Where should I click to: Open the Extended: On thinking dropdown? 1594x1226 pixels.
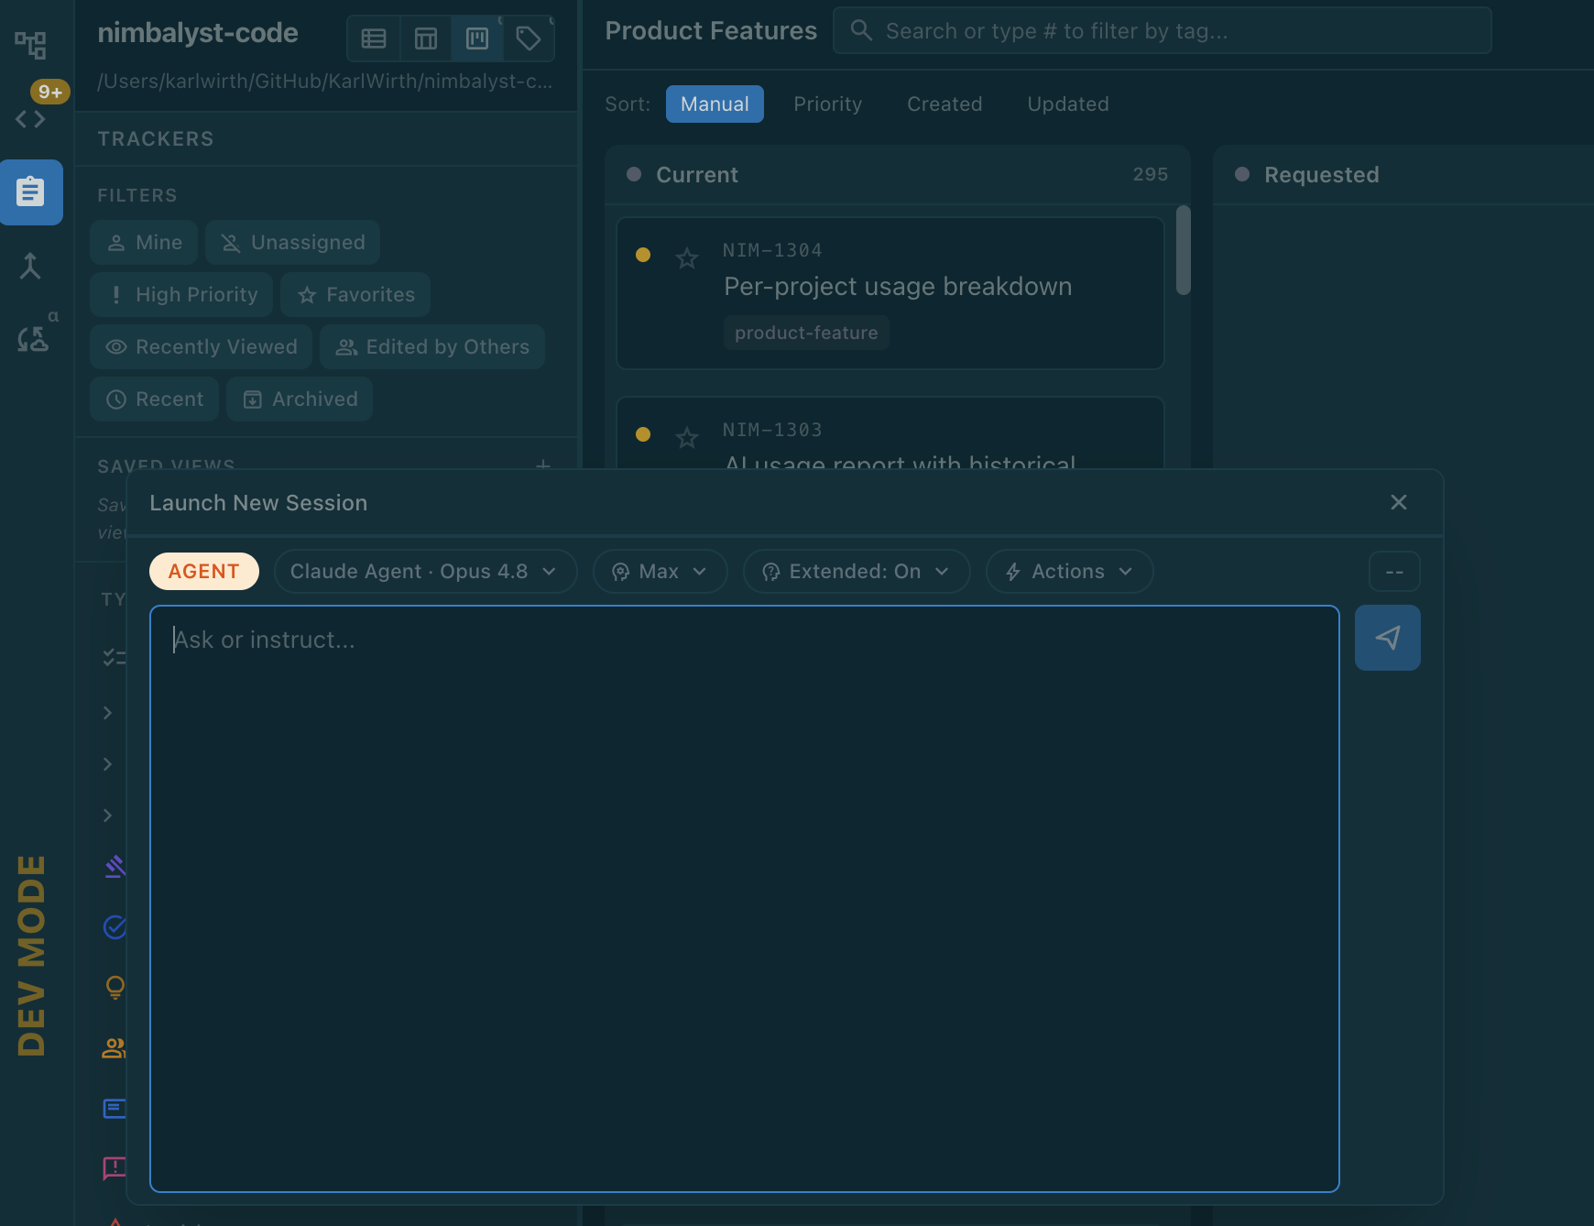pos(857,571)
